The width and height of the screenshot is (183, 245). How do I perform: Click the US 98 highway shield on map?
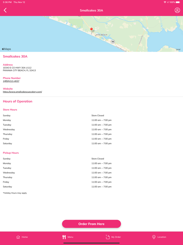(x=113, y=42)
